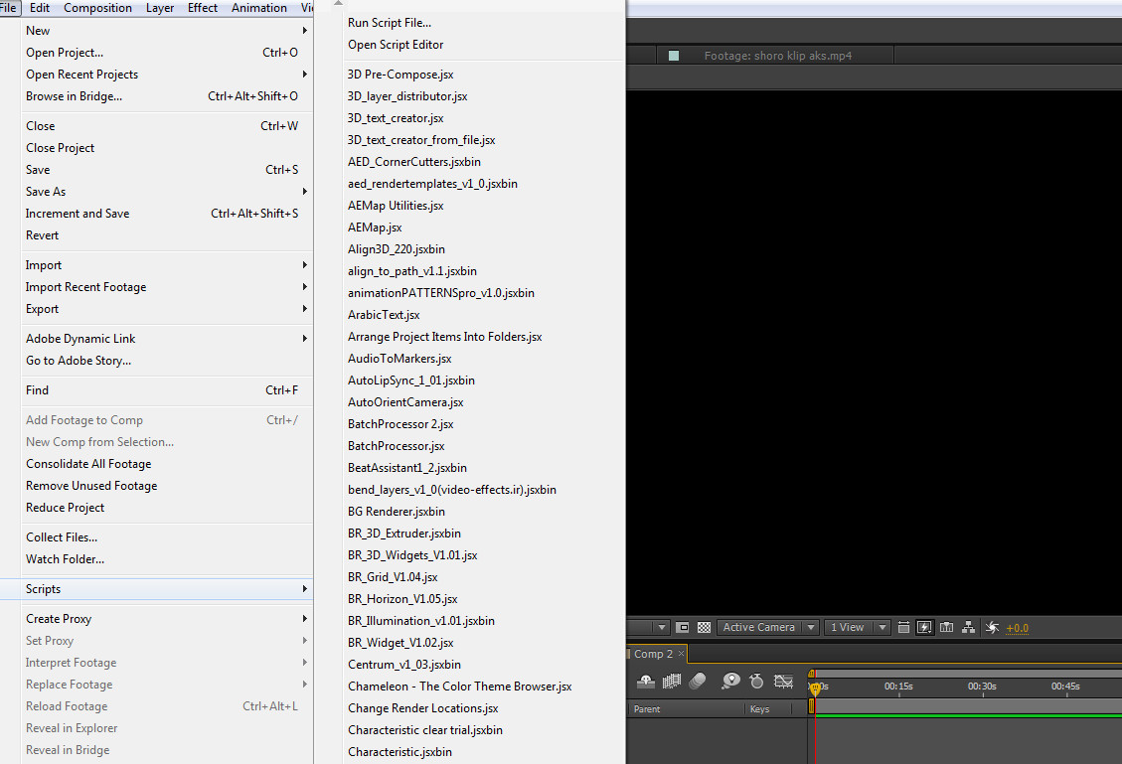Click Run Script File...
The width and height of the screenshot is (1122, 764).
[484, 23]
